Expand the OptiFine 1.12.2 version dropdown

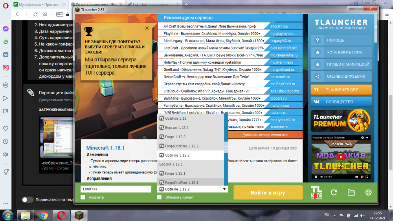point(224,189)
